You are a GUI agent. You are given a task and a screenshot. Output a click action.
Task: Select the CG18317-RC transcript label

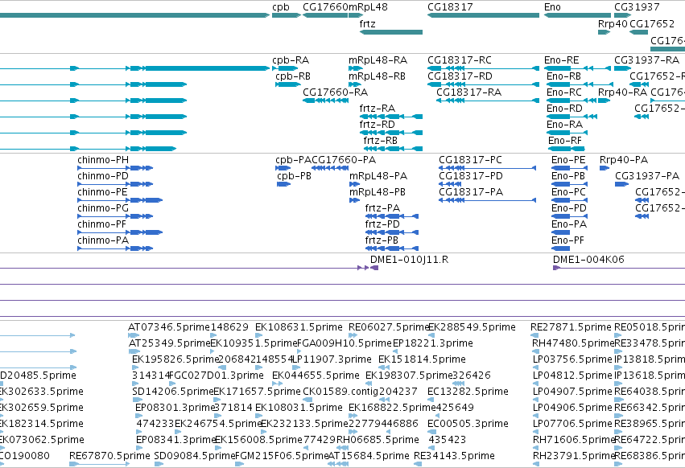coord(460,60)
